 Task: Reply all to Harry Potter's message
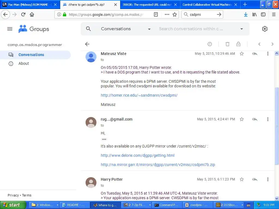[255, 179]
